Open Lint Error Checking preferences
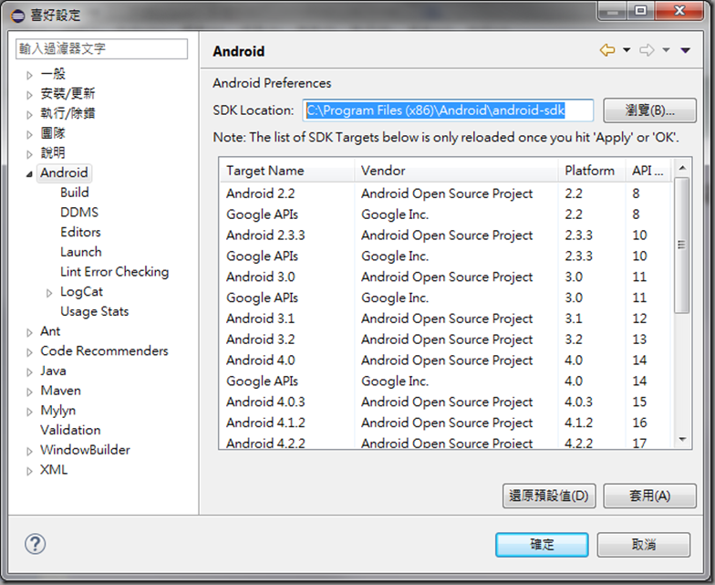This screenshot has height=585, width=715. click(x=115, y=272)
